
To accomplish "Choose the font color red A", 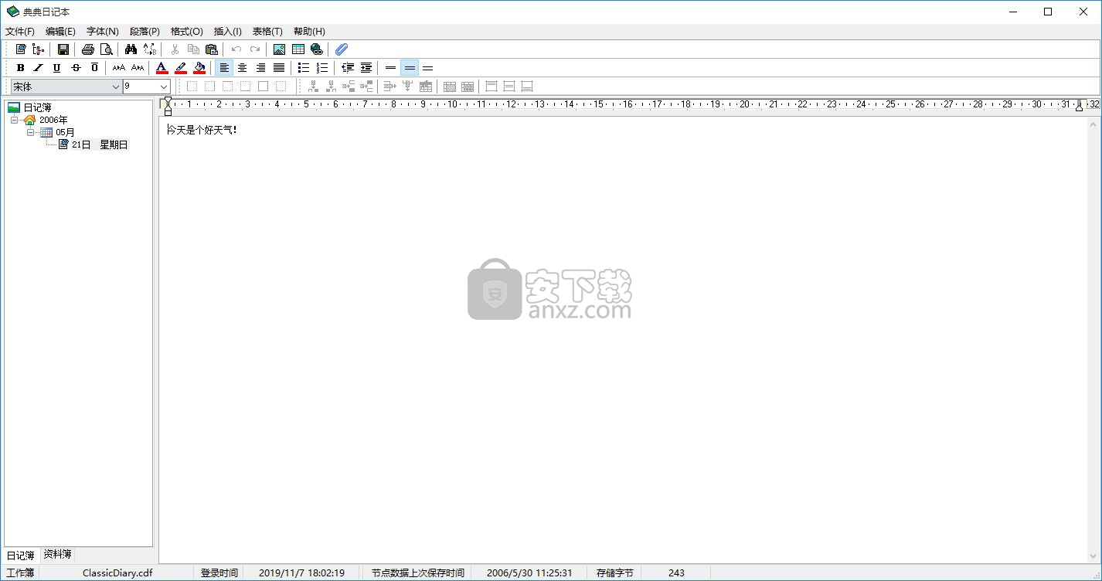I will pos(162,68).
